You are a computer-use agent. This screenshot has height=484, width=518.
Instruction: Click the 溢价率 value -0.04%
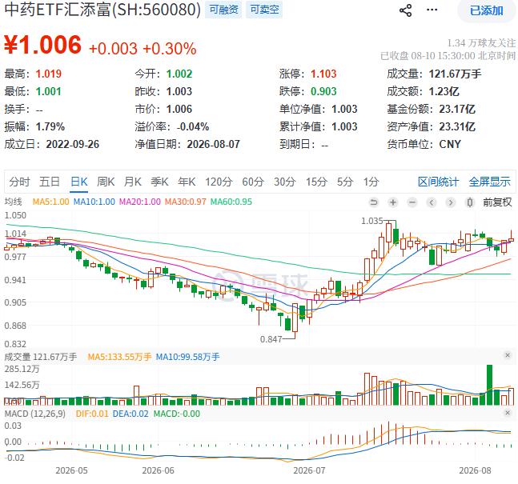(x=193, y=126)
